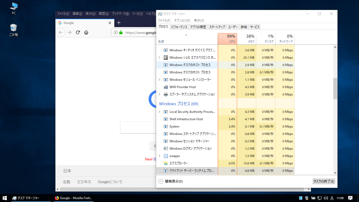Viewport: 359px width, 202px height.
Task: Open the 広告 link on Google
Action: (67, 182)
